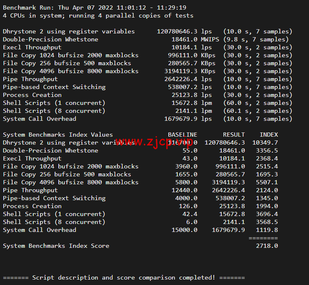Select the Dhrystone value '120780646.3 lps'

click(x=184, y=32)
